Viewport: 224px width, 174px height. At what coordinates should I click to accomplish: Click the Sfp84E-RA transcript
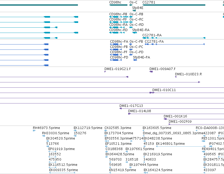pyautogui.click(x=135, y=33)
